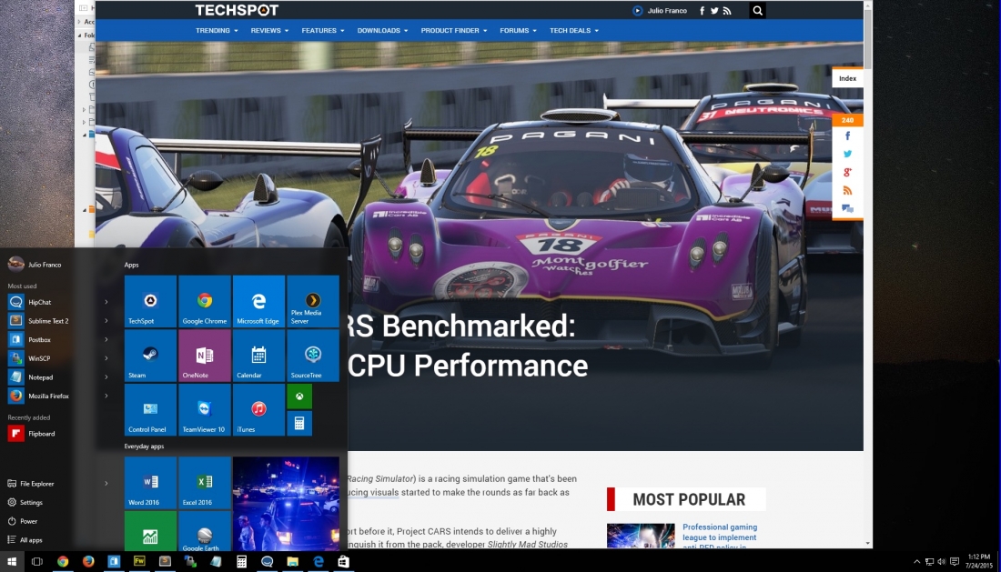This screenshot has width=1001, height=572.
Task: Open the iTunes tile
Action: click(x=258, y=409)
